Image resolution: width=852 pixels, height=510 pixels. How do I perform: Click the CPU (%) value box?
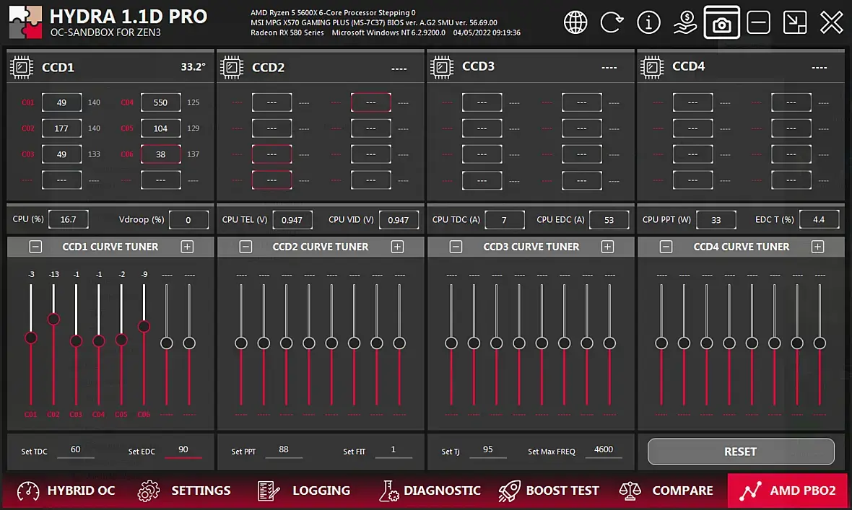(x=69, y=220)
